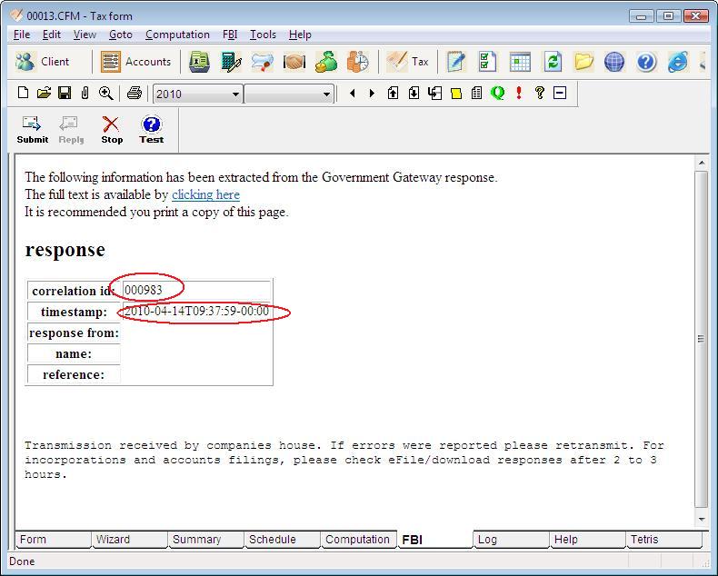Switch to the Schedule tab
The image size is (718, 576).
coord(282,540)
